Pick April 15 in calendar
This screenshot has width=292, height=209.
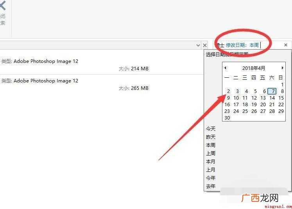click(281, 98)
